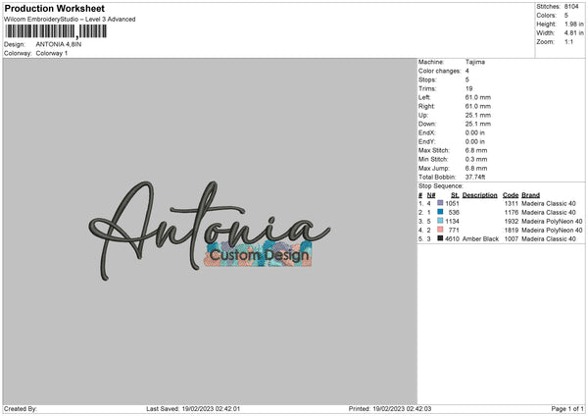The image size is (588, 416).
Task: Click the 'Description' column header
Action: pos(479,195)
